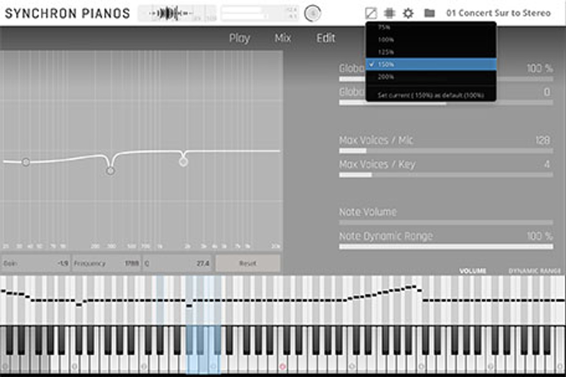Choose 75% in the scale menu

click(431, 27)
